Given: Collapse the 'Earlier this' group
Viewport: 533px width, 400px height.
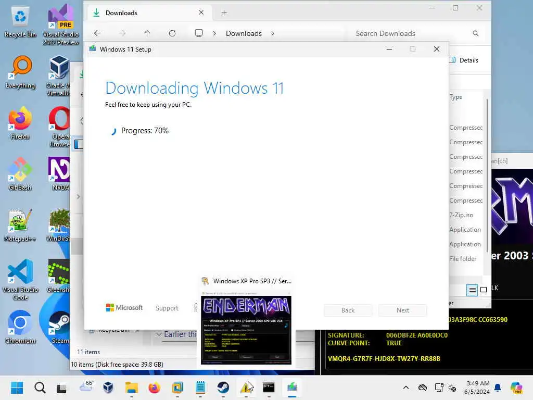Looking at the screenshot, I should tap(158, 335).
